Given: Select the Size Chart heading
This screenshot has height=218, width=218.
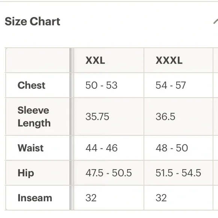Looking at the screenshot, I should point(32,21).
